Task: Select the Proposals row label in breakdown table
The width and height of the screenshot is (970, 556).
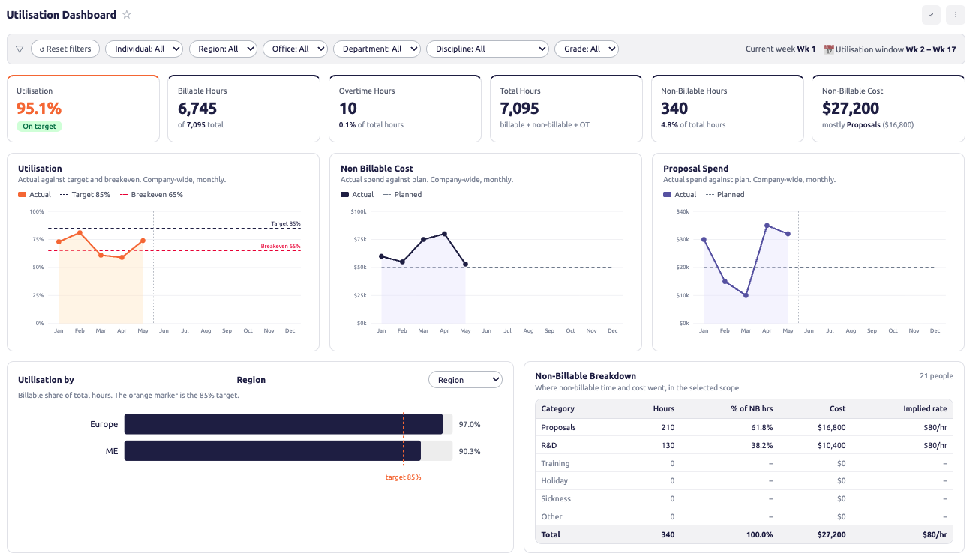Action: point(558,427)
